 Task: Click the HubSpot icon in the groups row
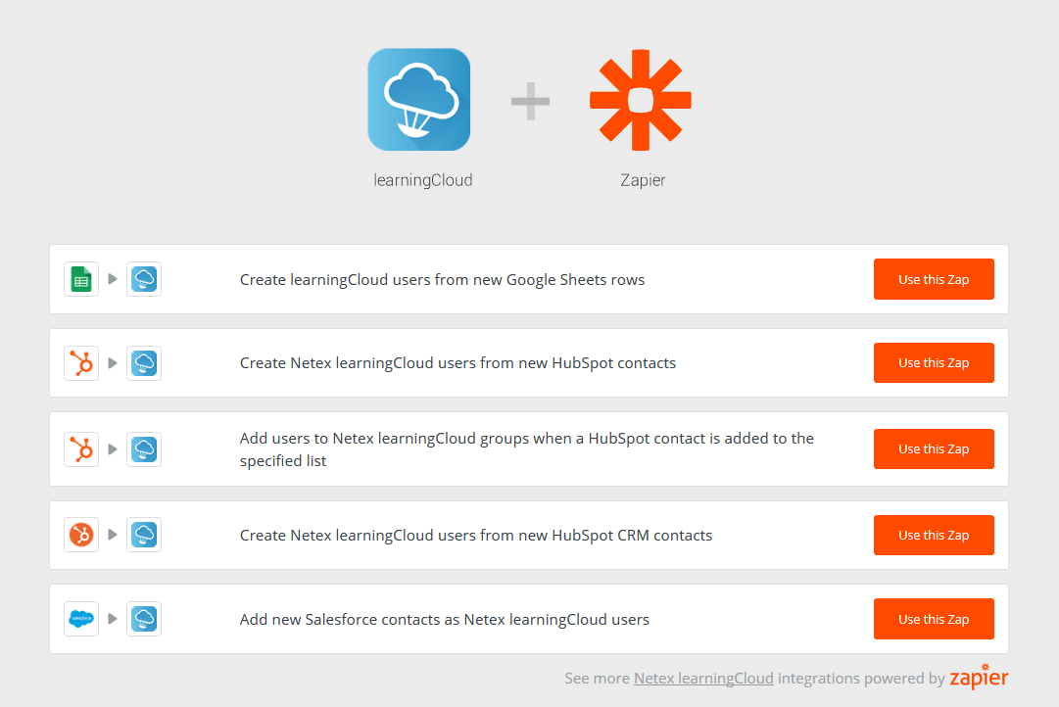(x=81, y=449)
